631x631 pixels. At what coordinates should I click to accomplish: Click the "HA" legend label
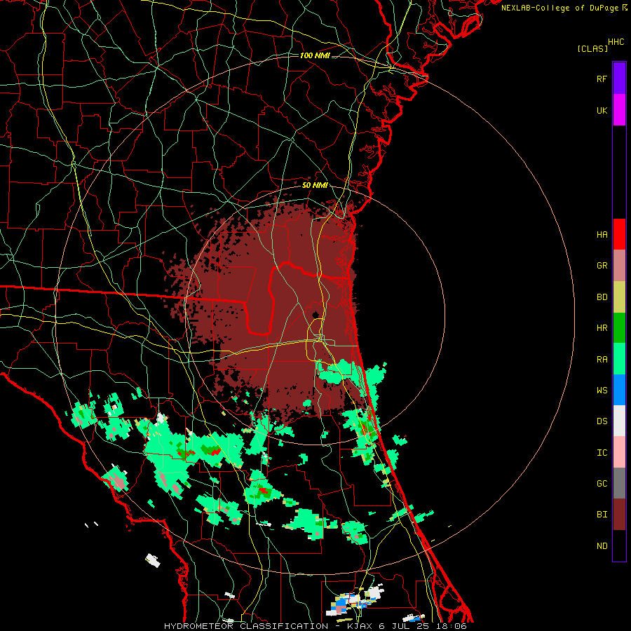pyautogui.click(x=602, y=234)
